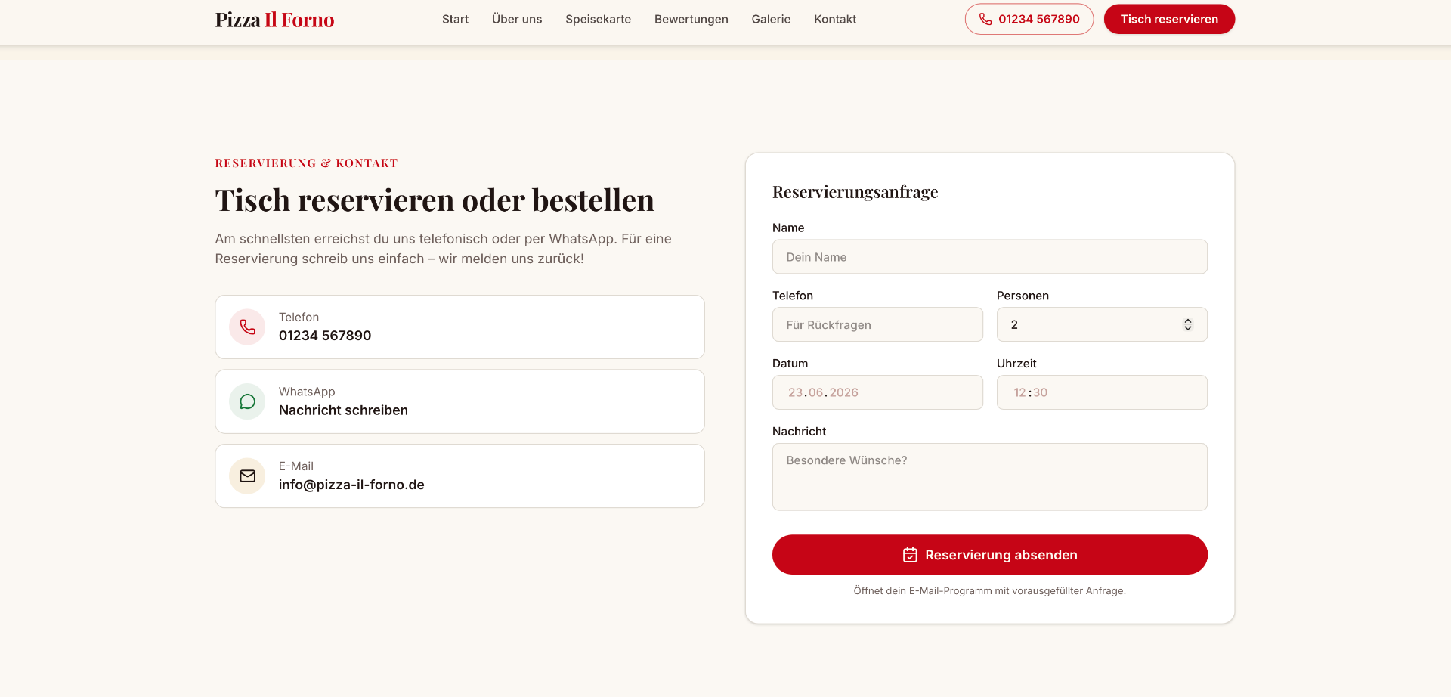Image resolution: width=1451 pixels, height=697 pixels.
Task: Click the envelope E-Mail icon
Action: pyautogui.click(x=247, y=476)
